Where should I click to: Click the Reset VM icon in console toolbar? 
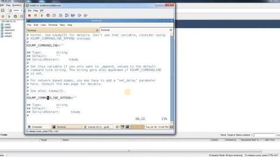click(48, 16)
